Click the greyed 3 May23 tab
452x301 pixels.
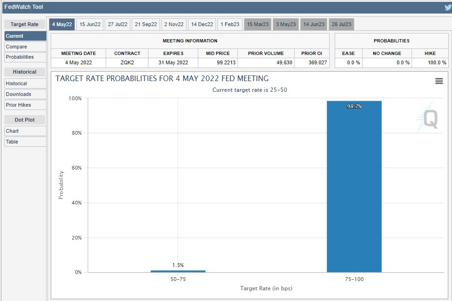[x=286, y=24]
